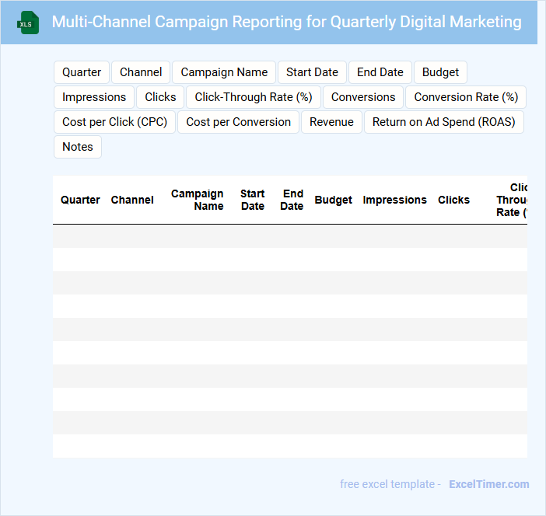546x516 pixels.
Task: Pick the Conversions tag
Action: pyautogui.click(x=363, y=97)
